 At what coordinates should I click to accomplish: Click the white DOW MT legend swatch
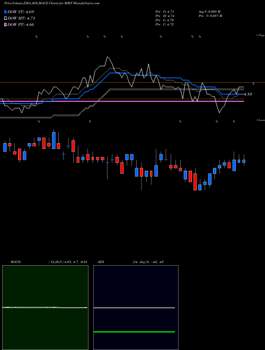tap(5, 19)
